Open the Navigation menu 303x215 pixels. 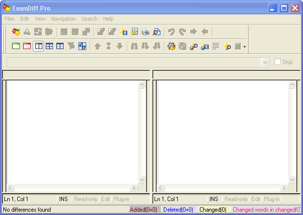pyautogui.click(x=64, y=19)
